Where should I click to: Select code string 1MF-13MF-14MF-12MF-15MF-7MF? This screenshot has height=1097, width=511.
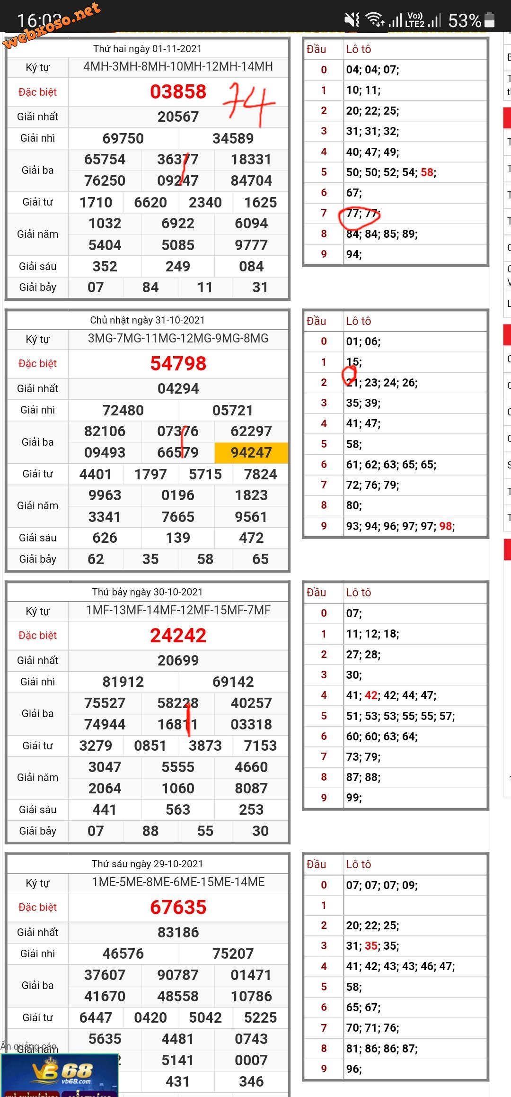click(x=178, y=611)
